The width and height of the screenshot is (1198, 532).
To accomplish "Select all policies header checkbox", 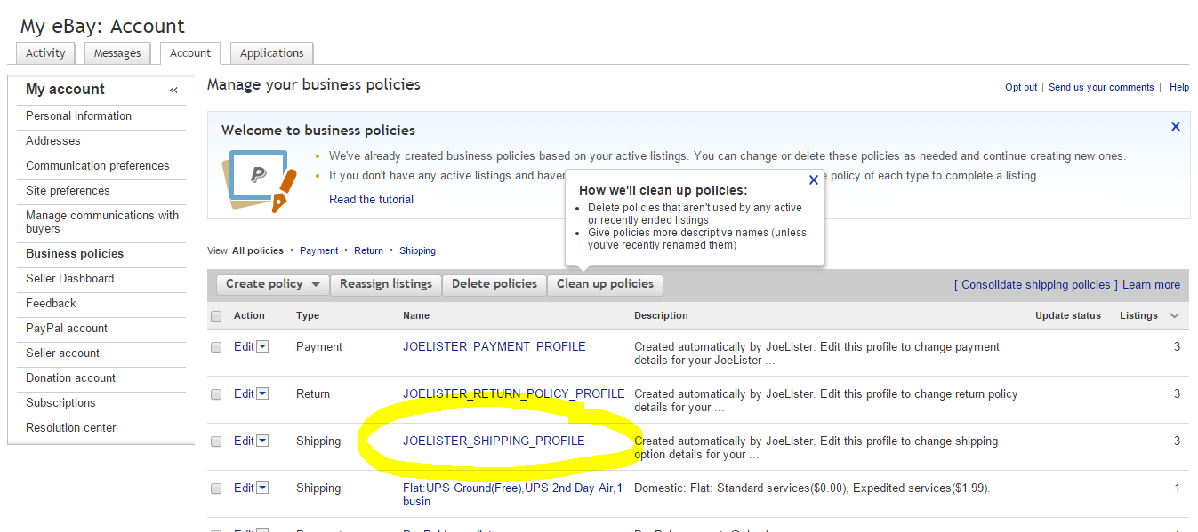I will pyautogui.click(x=216, y=316).
